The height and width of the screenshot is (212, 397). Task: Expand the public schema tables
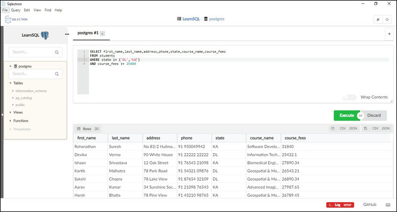(13, 105)
